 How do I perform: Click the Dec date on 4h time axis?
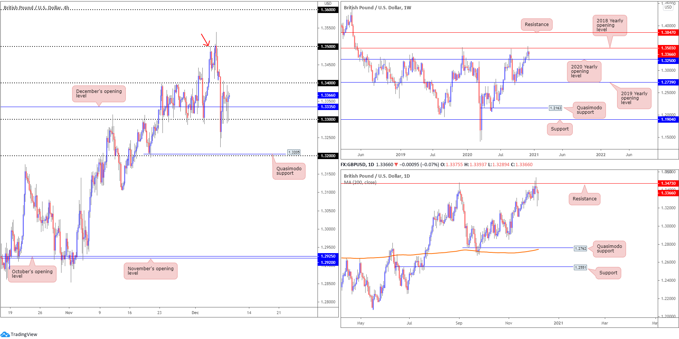[x=195, y=313]
